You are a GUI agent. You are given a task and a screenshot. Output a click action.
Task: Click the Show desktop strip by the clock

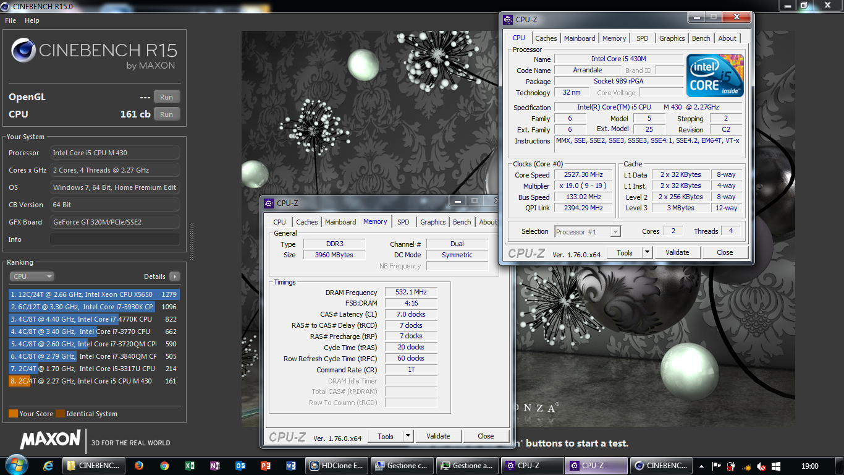pos(840,466)
